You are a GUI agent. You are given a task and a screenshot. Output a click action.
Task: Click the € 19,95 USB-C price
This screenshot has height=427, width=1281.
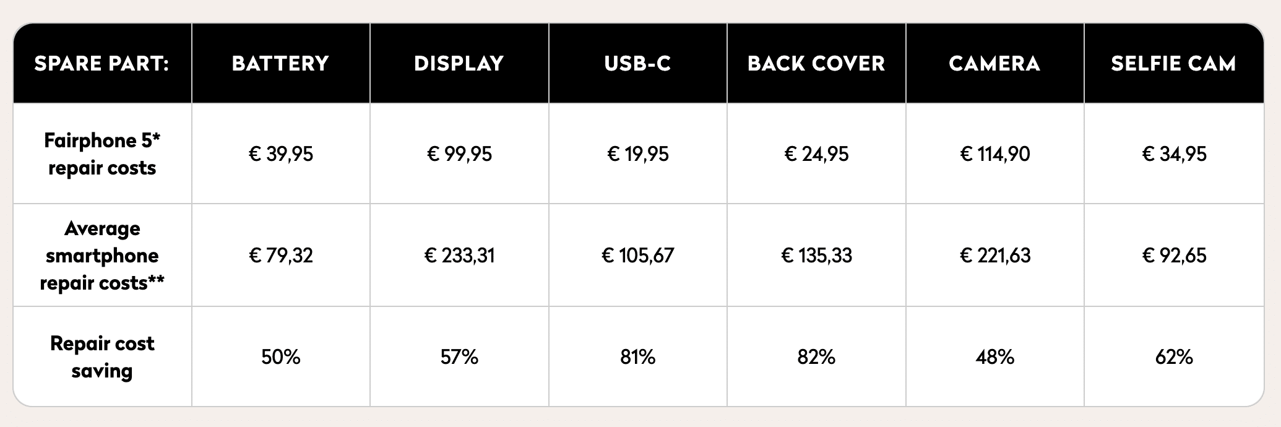pyautogui.click(x=637, y=154)
